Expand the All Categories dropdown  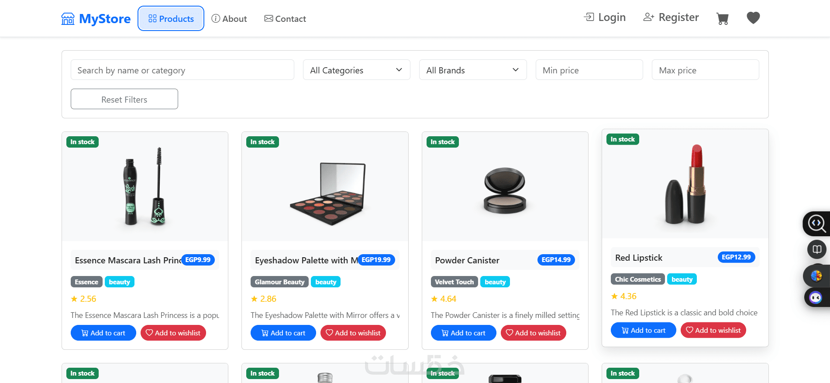(356, 70)
